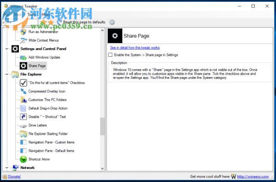Select the 'Run as Administrator' tree item
Screen dimensions: 276x182
[43, 32]
